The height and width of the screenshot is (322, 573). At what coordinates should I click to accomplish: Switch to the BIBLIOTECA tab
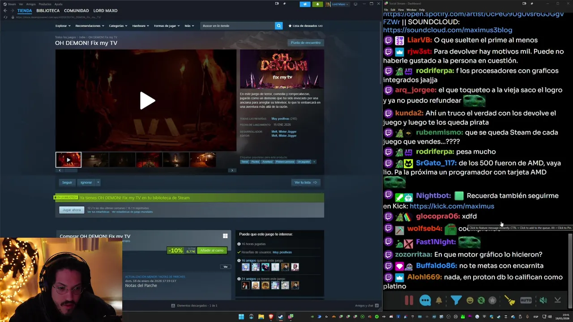[48, 11]
